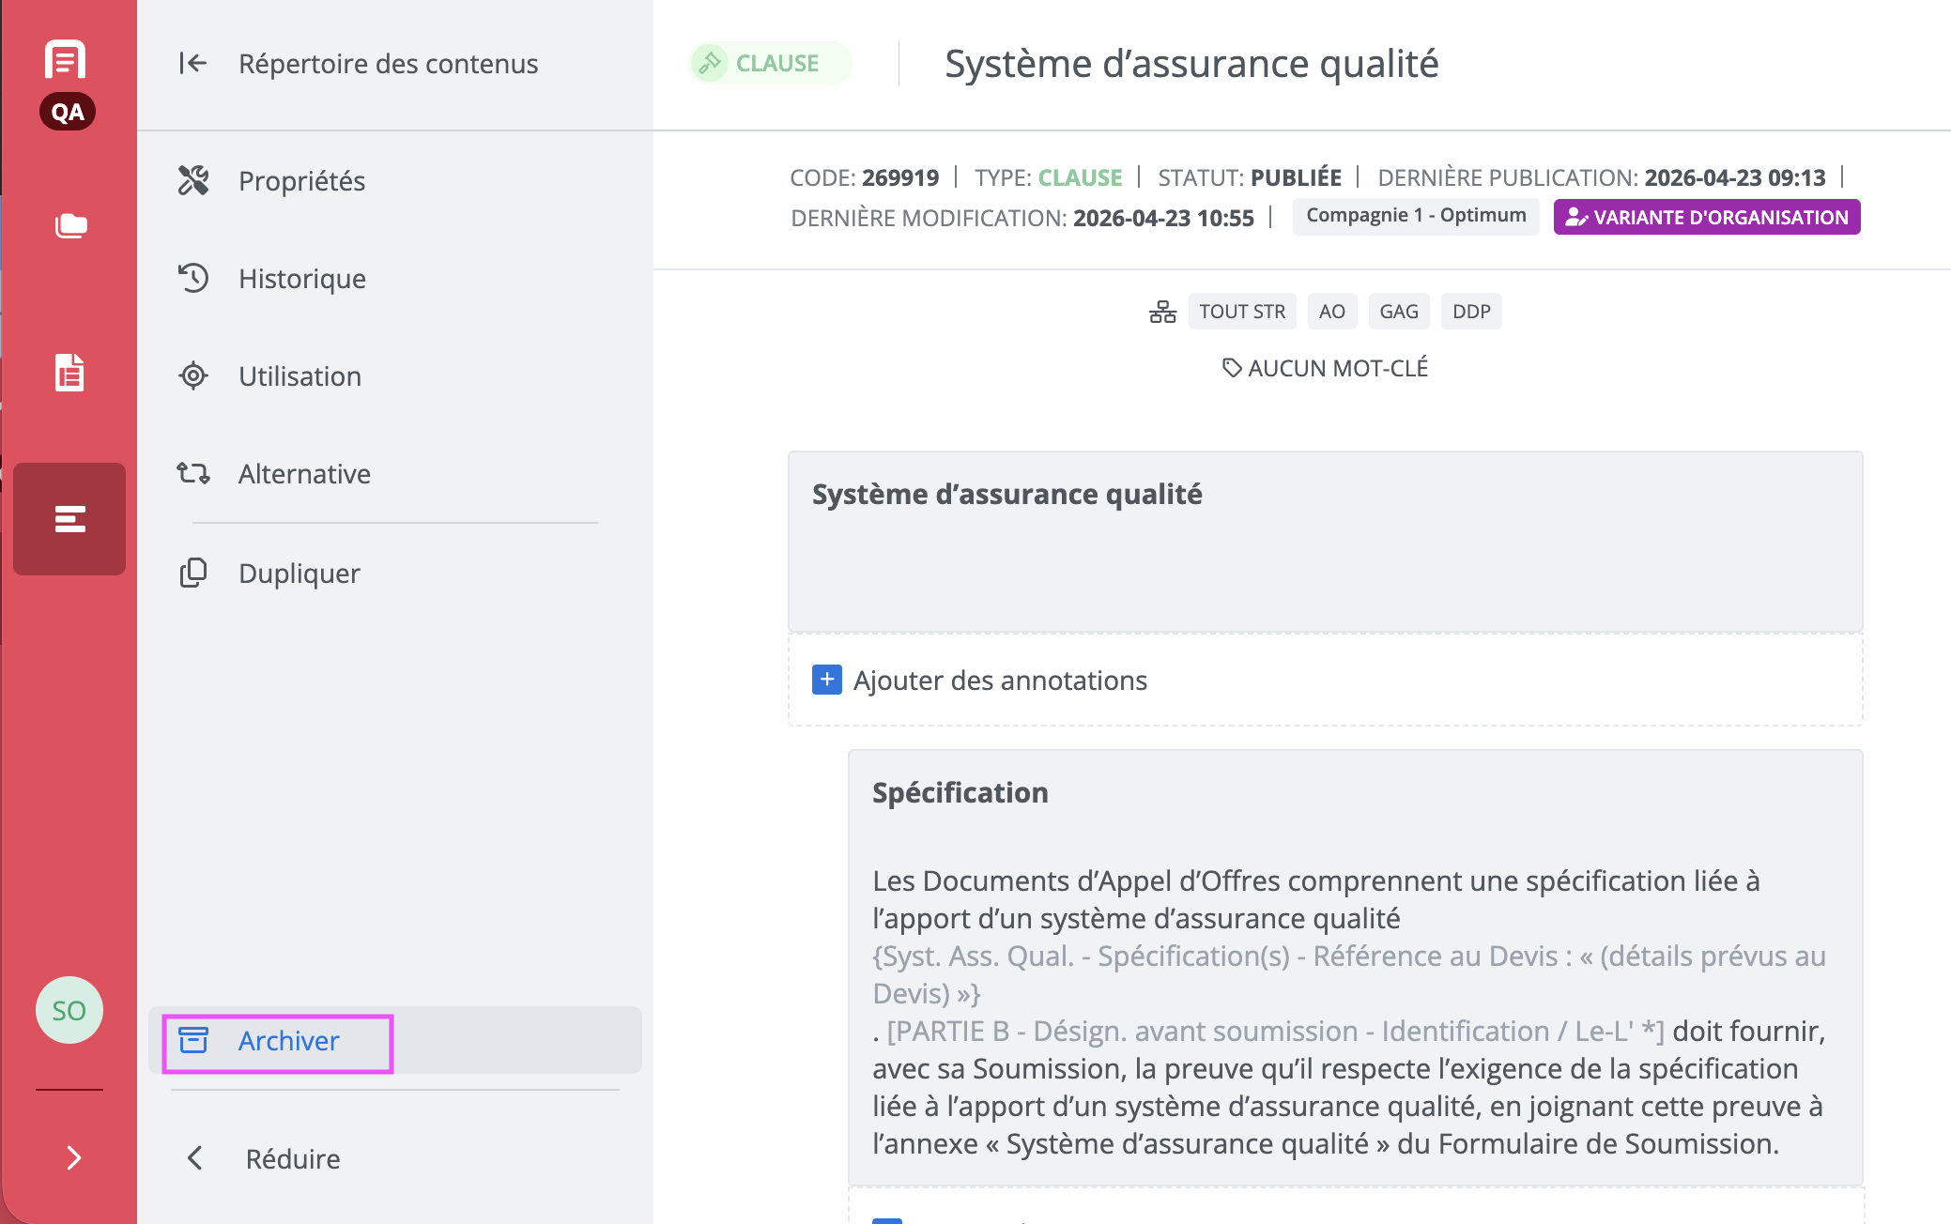Image resolution: width=1951 pixels, height=1224 pixels.
Task: Click the organization hierarchy icon
Action: [x=1162, y=312]
